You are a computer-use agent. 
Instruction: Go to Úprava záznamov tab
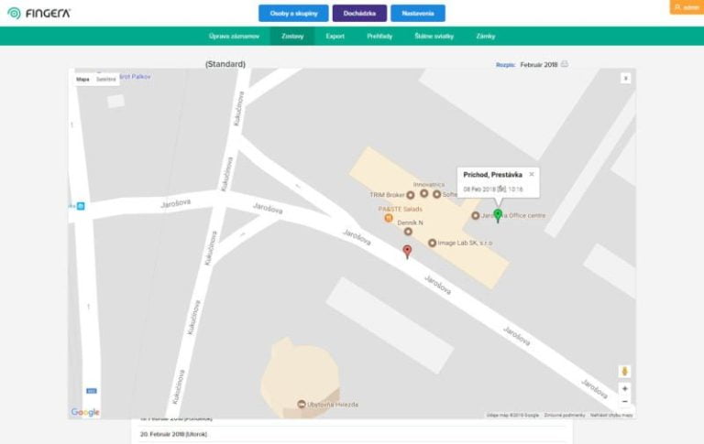[x=234, y=36]
